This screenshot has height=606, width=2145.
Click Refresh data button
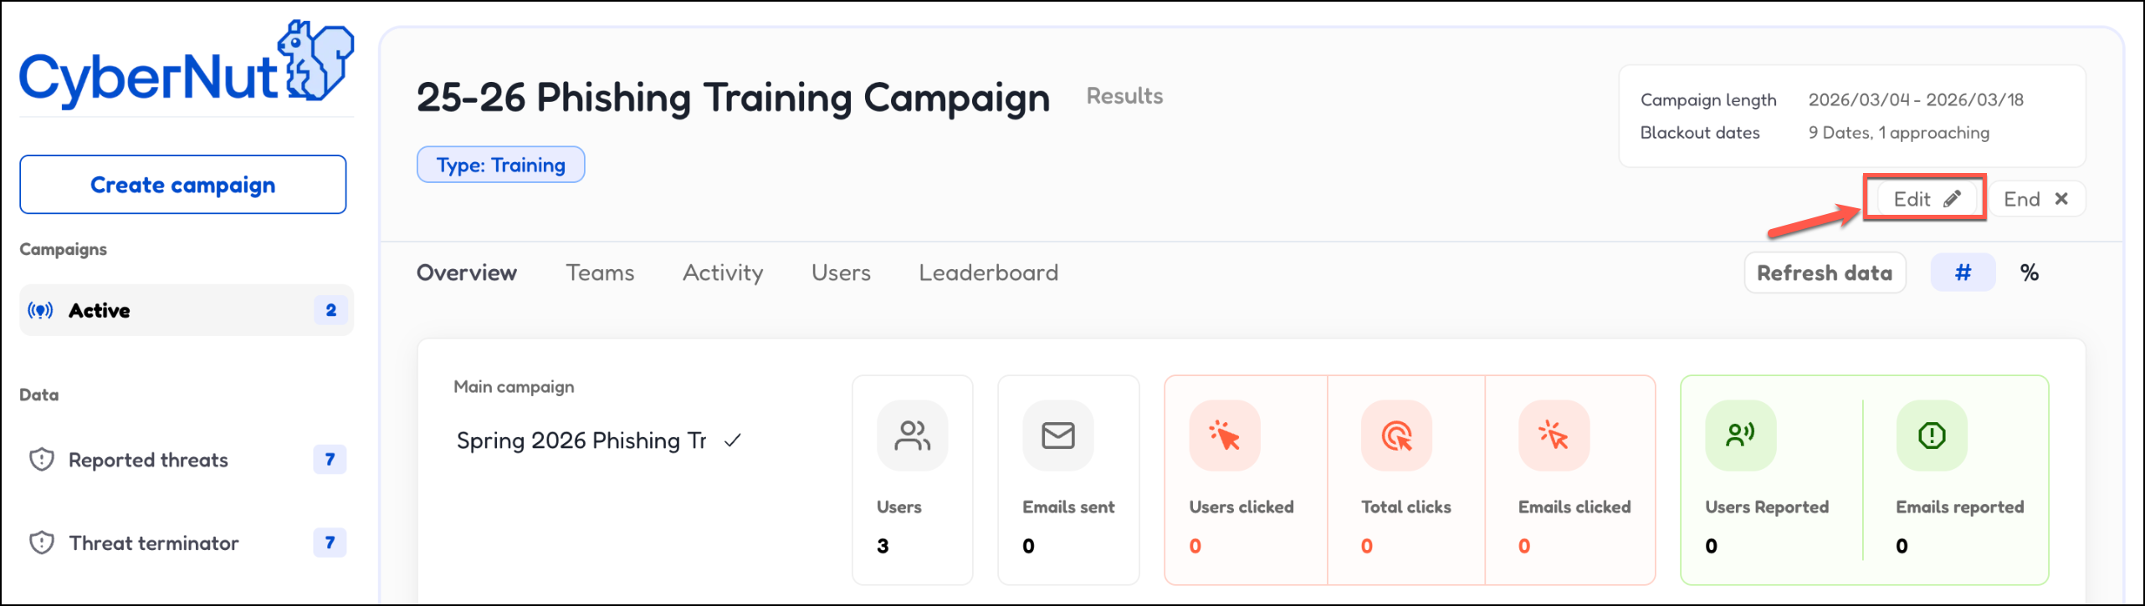(x=1824, y=272)
